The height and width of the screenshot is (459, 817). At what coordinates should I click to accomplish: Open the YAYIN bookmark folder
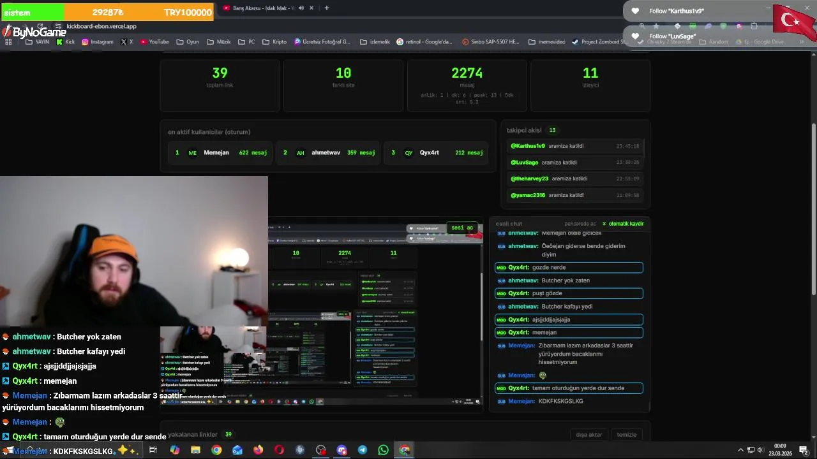click(37, 42)
